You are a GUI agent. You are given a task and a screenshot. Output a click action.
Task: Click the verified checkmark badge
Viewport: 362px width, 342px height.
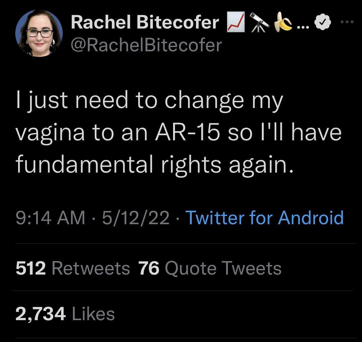coord(323,22)
